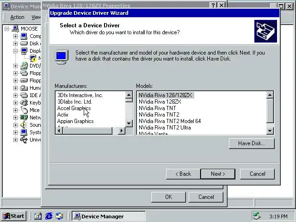Expand the Computer node

[x=15, y=36]
